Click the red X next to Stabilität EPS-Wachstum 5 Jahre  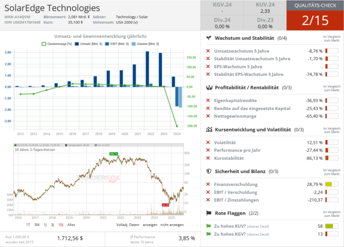208,74
